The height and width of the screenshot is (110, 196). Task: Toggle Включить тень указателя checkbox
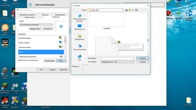coord(19,61)
